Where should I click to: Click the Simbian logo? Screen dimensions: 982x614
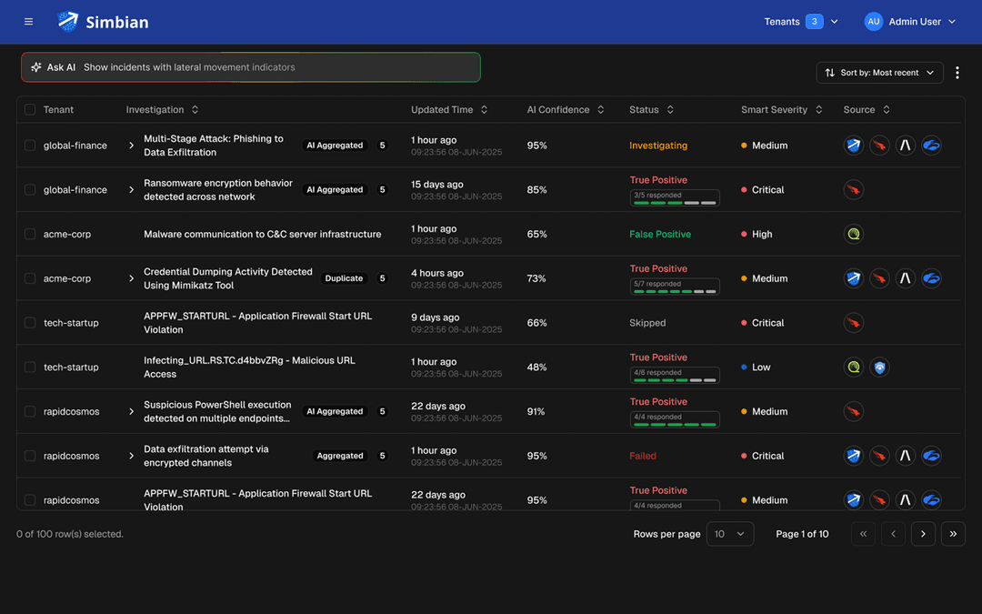tap(103, 22)
